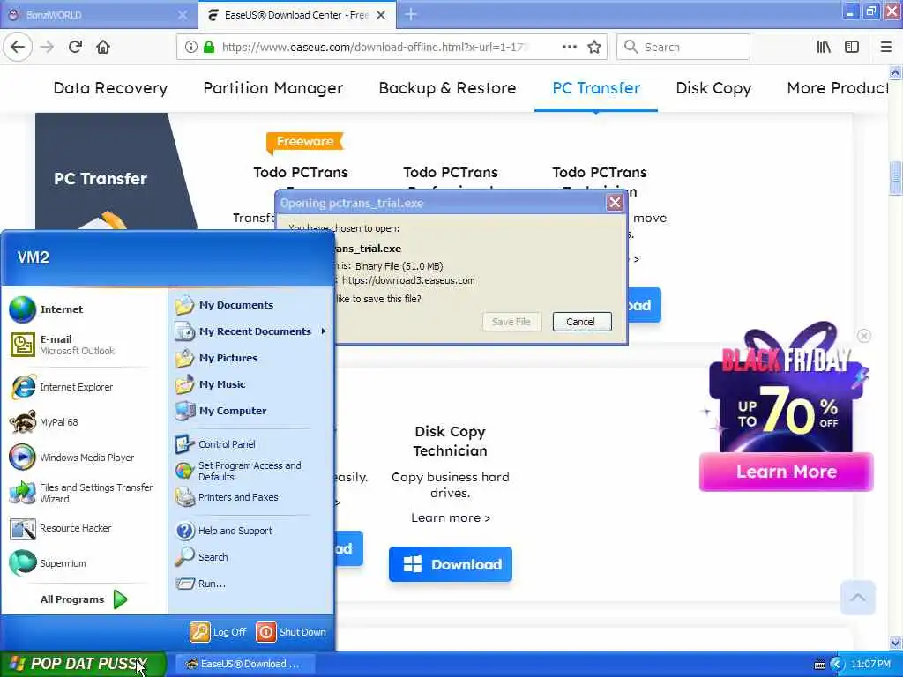Open the Run... dialog
This screenshot has height=677, width=903.
[251, 584]
